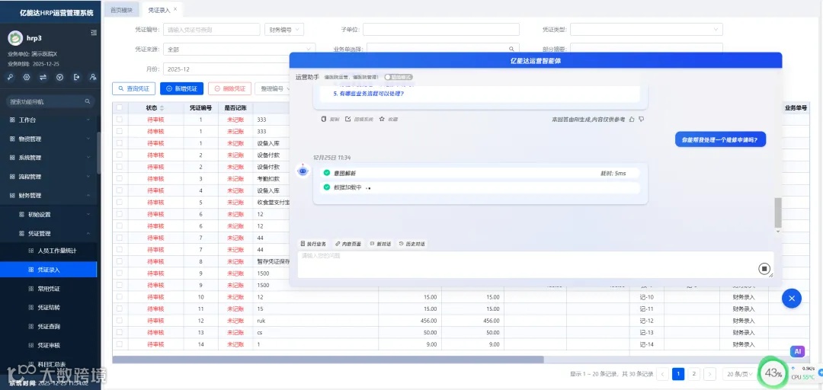
Task: Tick the checkbox for the 考勤扣款 row
Action: click(x=120, y=178)
